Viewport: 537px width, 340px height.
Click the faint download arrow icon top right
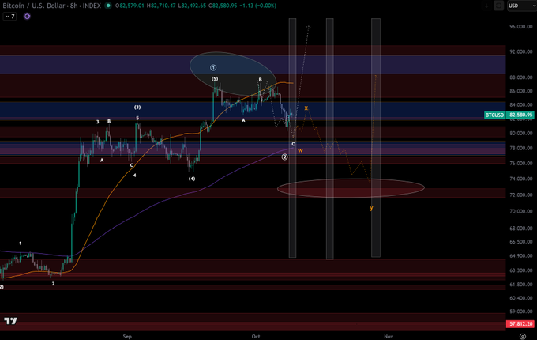[486, 6]
